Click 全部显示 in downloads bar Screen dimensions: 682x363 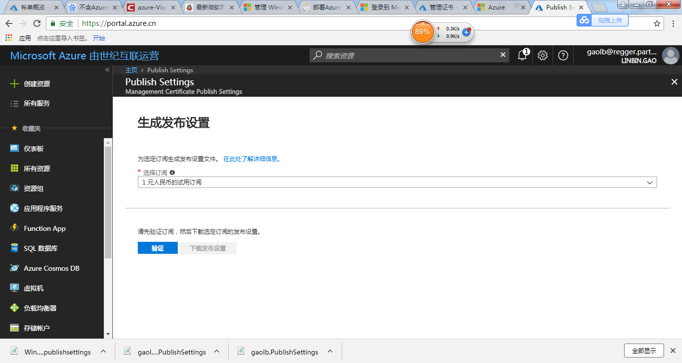point(644,351)
